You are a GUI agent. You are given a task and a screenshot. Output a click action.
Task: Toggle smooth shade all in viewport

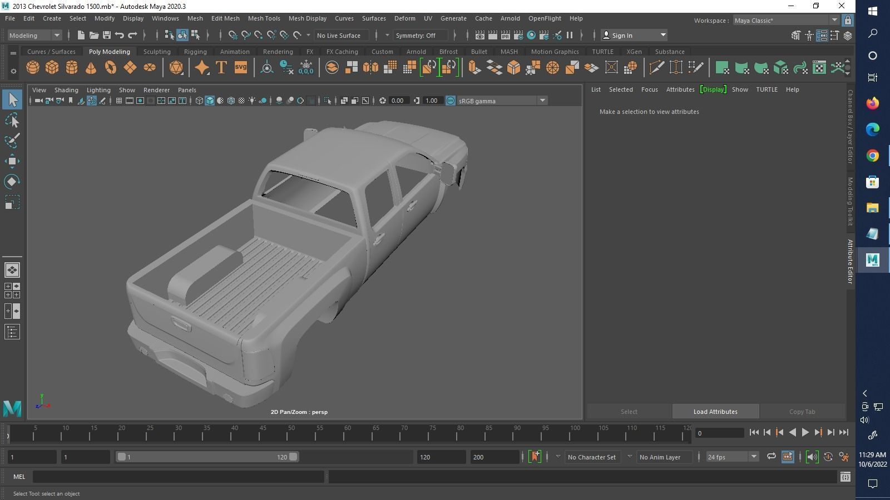[210, 101]
